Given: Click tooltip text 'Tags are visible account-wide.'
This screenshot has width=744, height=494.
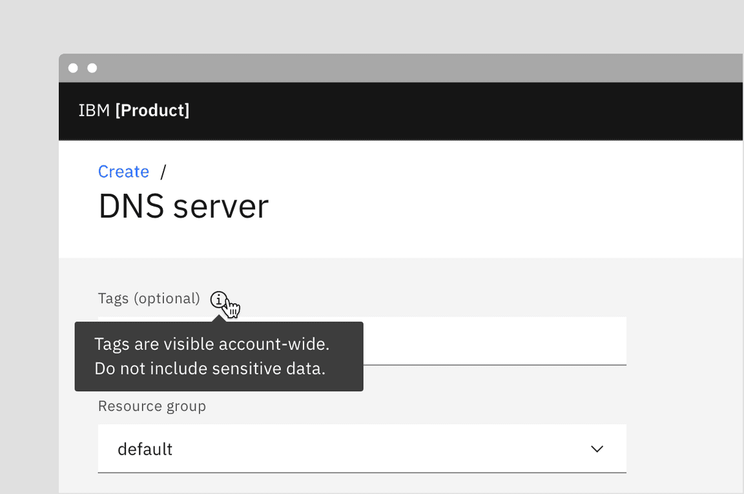Looking at the screenshot, I should (212, 344).
